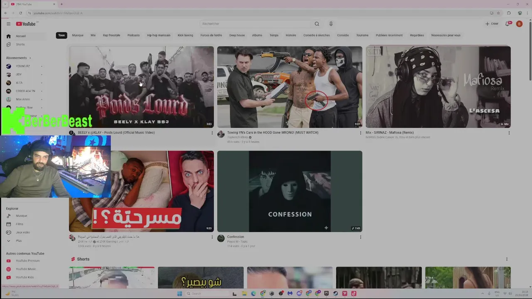Open Chrome three-dot menu

[x=527, y=13]
